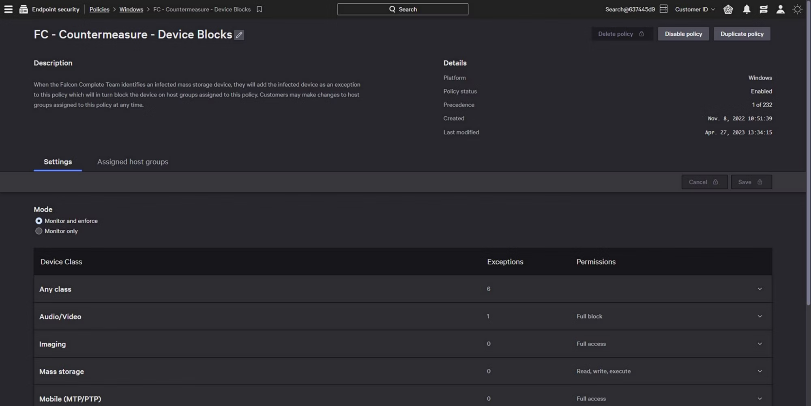Toggle the light/dark theme sun icon
The width and height of the screenshot is (811, 406).
point(797,9)
